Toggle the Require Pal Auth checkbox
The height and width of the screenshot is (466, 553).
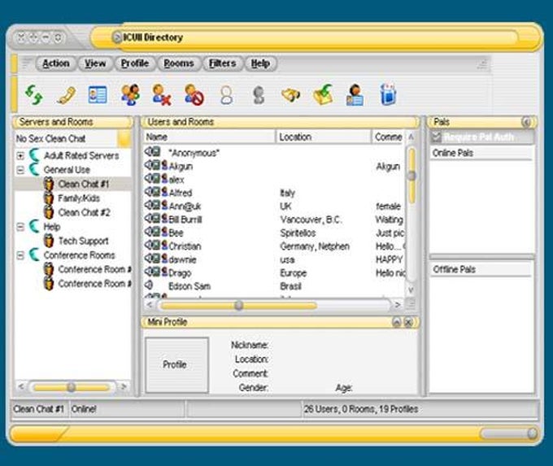[437, 137]
